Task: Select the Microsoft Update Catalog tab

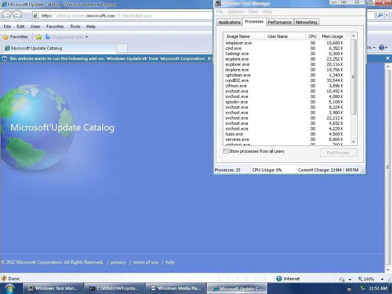Action: 59,48
